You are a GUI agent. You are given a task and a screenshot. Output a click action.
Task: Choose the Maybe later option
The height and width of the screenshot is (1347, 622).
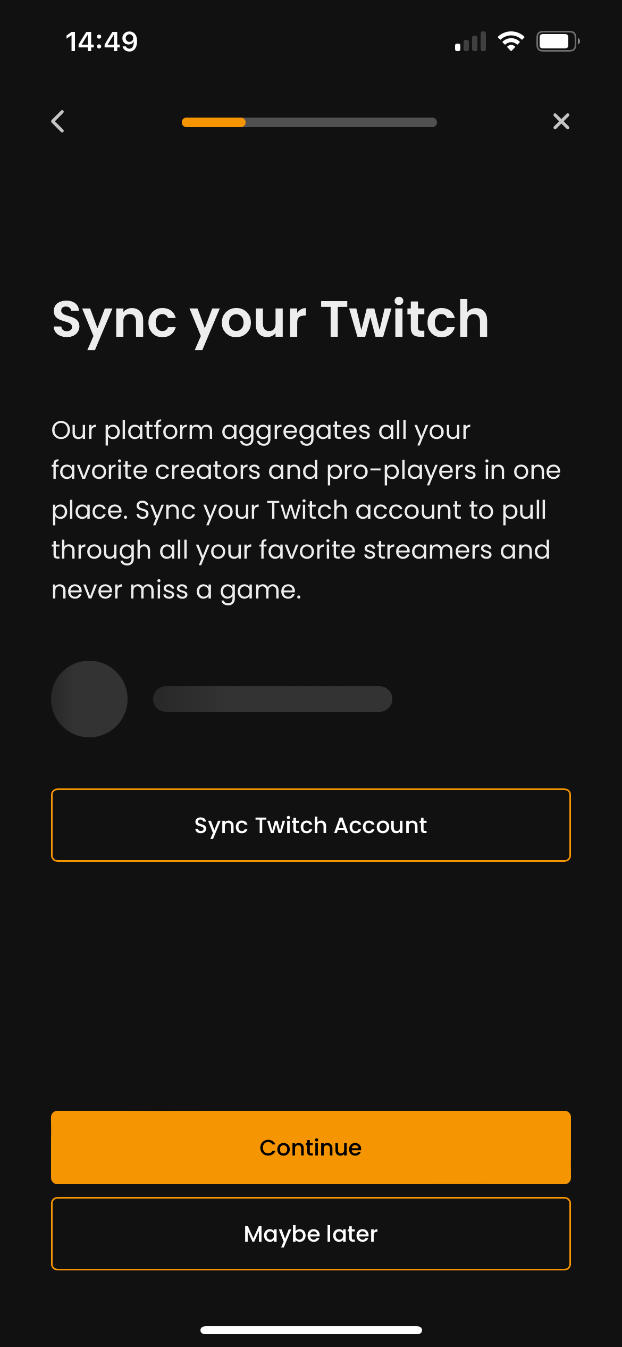(311, 1234)
